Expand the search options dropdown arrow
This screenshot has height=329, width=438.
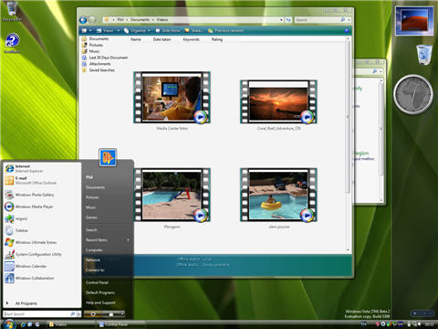[x=349, y=20]
